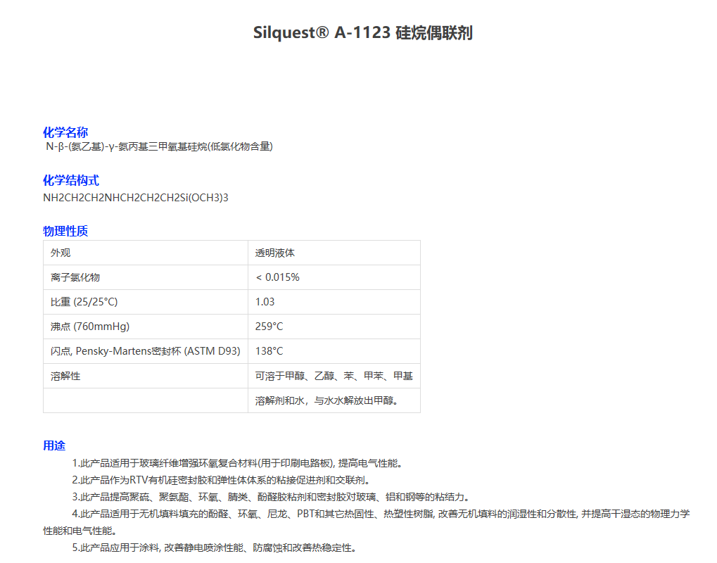Click the 用途 section heading
This screenshot has height=563, width=717.
click(x=54, y=445)
